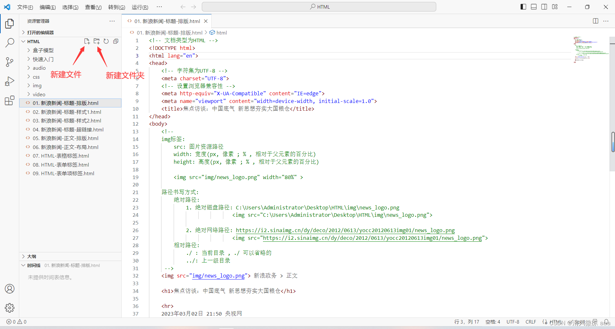This screenshot has height=329, width=615.
Task: Open the Accounts menu icon
Action: point(10,289)
